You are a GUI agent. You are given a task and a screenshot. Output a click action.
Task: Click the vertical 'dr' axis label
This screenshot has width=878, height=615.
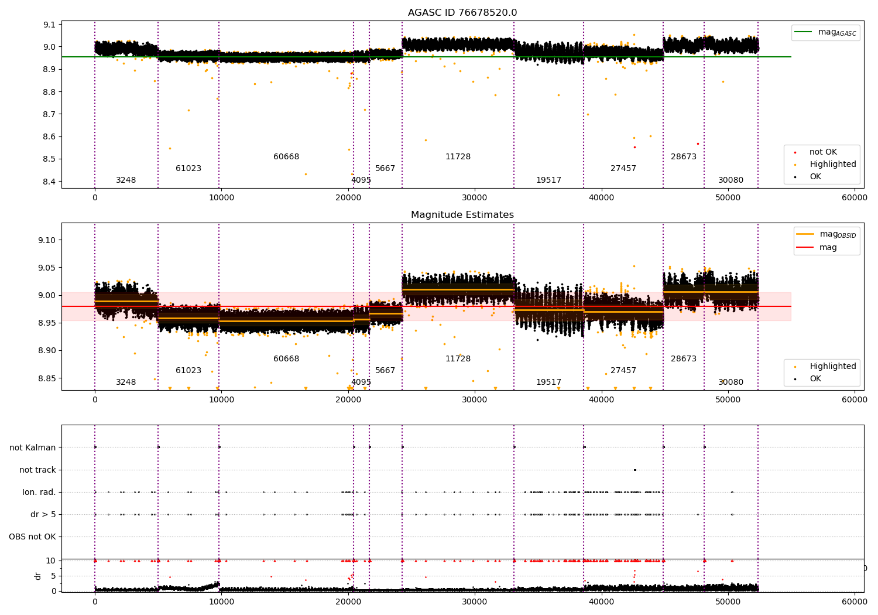tap(38, 576)
